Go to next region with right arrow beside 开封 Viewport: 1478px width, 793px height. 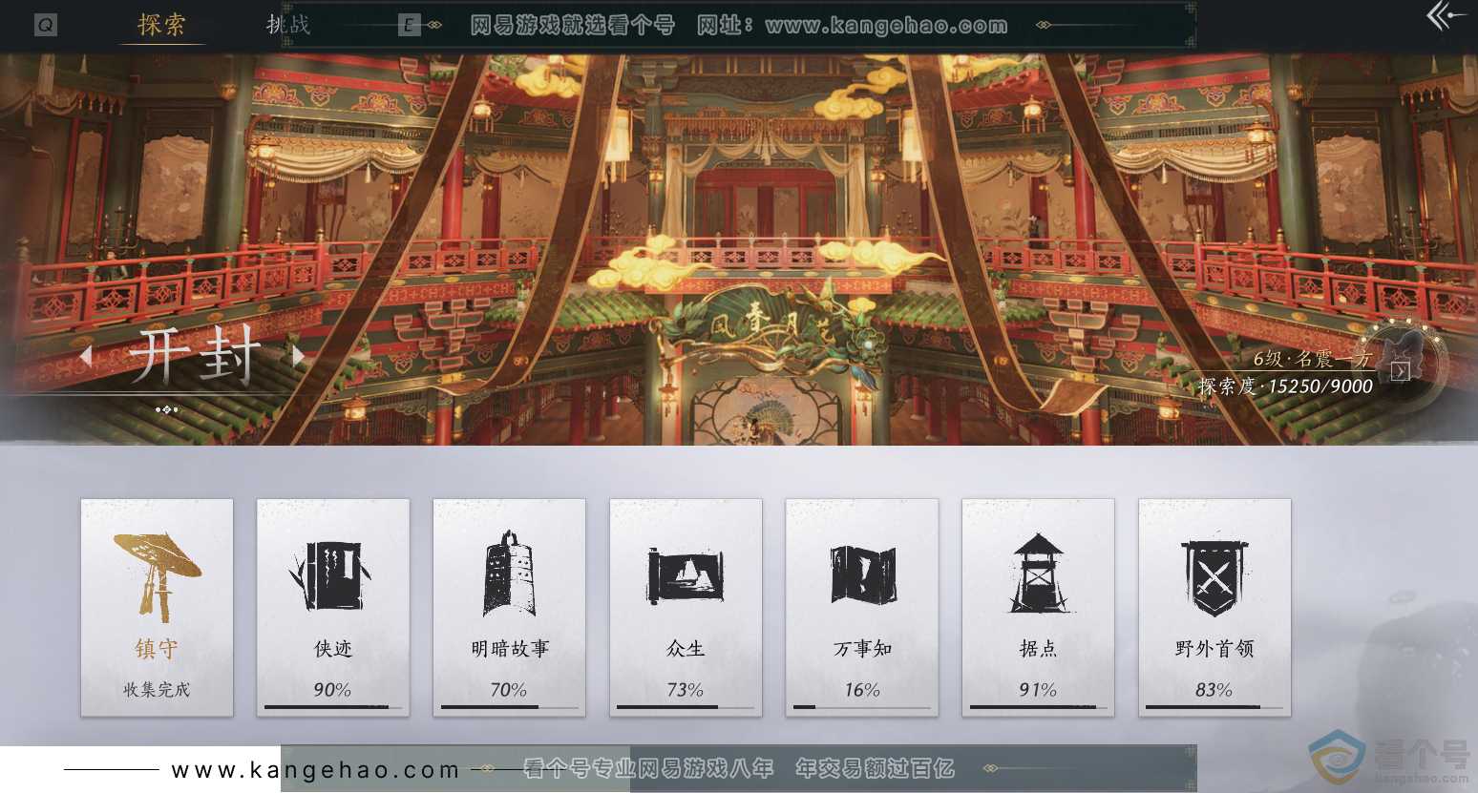(x=298, y=356)
